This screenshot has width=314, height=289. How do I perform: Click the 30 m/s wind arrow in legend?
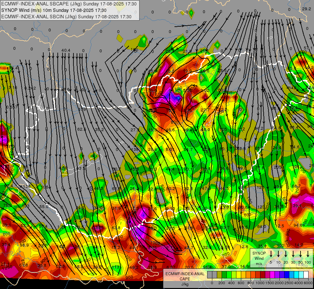(293, 254)
